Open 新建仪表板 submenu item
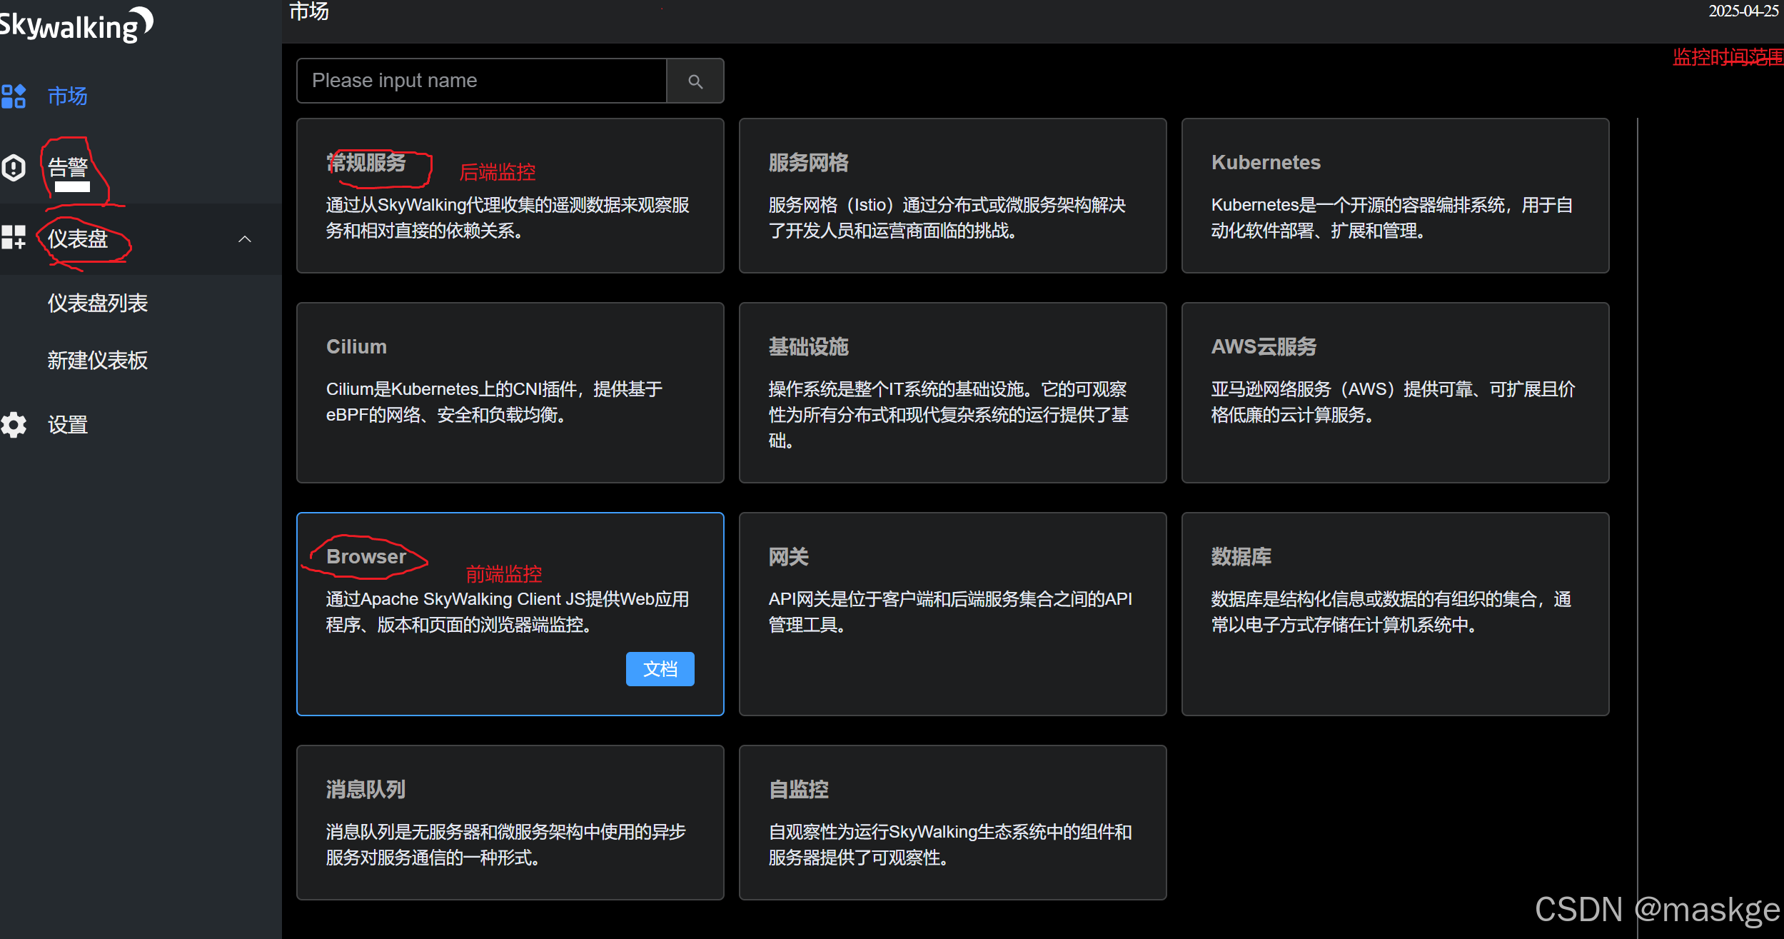 pos(98,361)
